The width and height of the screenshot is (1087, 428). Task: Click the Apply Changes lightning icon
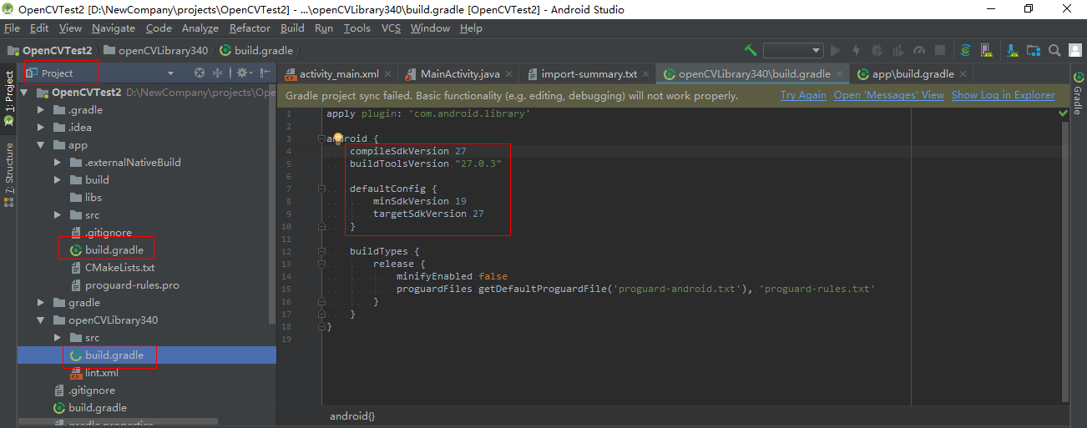(x=856, y=50)
